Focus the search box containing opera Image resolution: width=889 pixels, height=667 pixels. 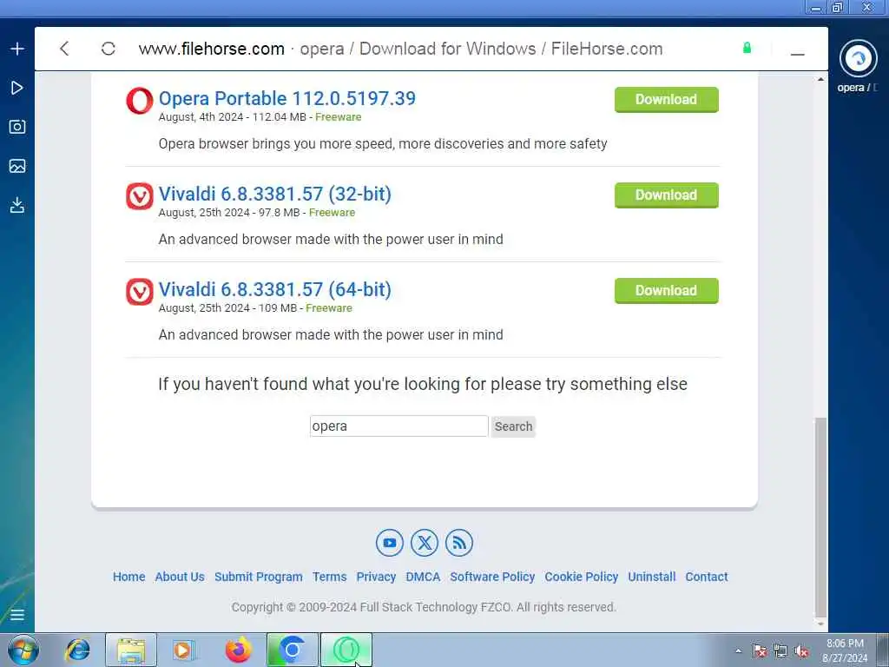[399, 426]
